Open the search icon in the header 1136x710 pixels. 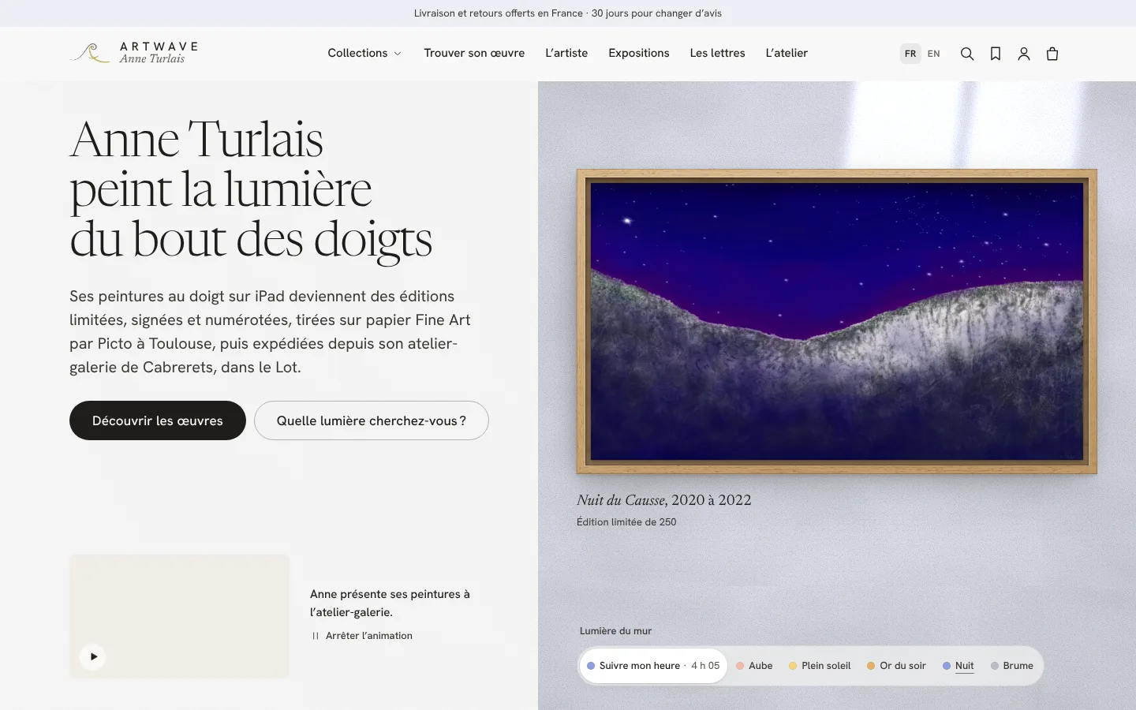click(x=967, y=54)
